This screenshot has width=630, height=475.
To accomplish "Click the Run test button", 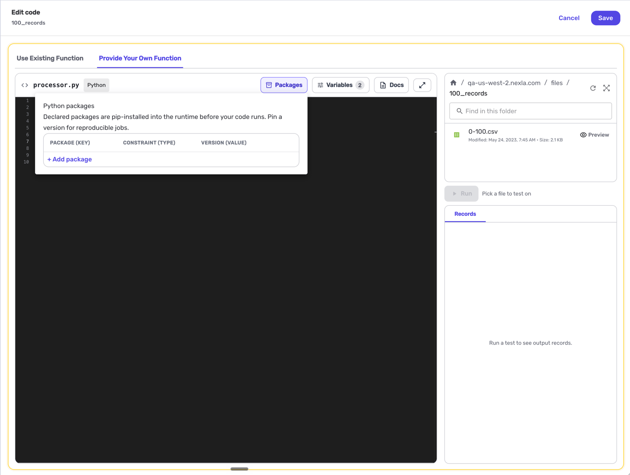I will 462,194.
